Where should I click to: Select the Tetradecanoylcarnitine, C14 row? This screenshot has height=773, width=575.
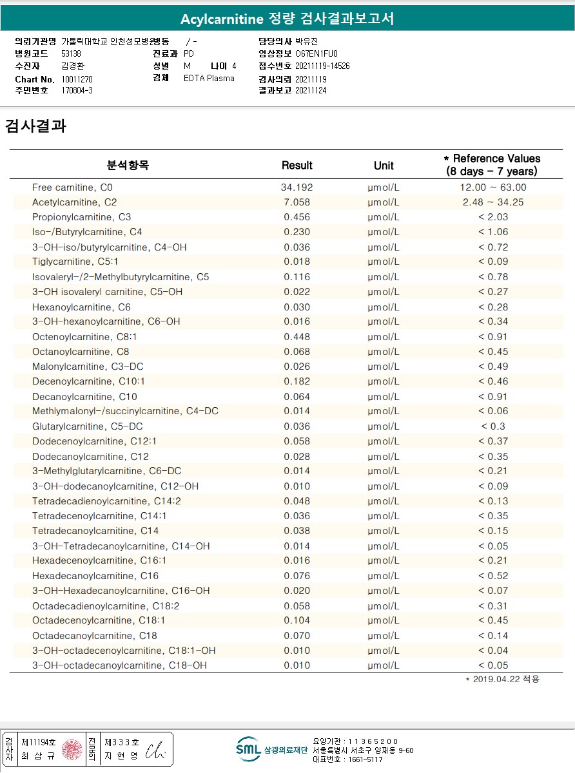pos(287,531)
